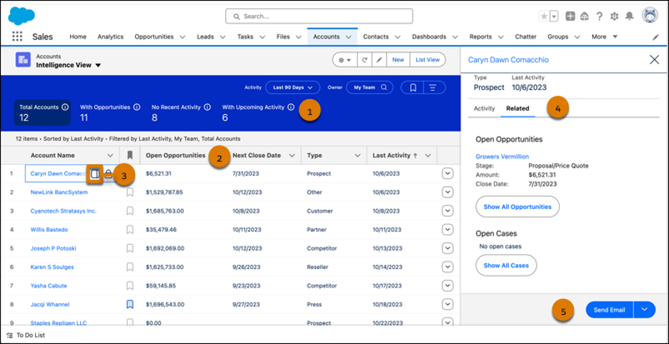Toggle the bookmark on the Jacqi Whannel row
The height and width of the screenshot is (344, 669).
coord(130,304)
